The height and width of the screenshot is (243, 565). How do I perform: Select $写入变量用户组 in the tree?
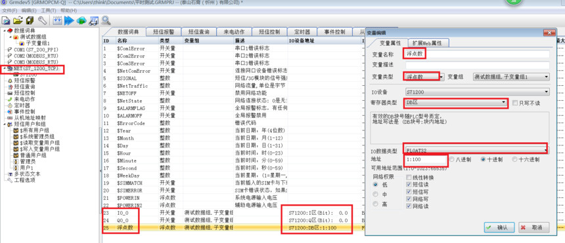click(x=40, y=149)
